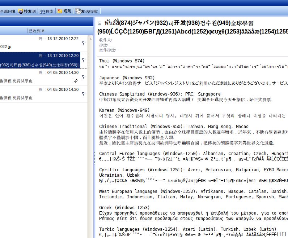Click 发送/接收 send receive icon
288x238 pixels.
pos(78,11)
